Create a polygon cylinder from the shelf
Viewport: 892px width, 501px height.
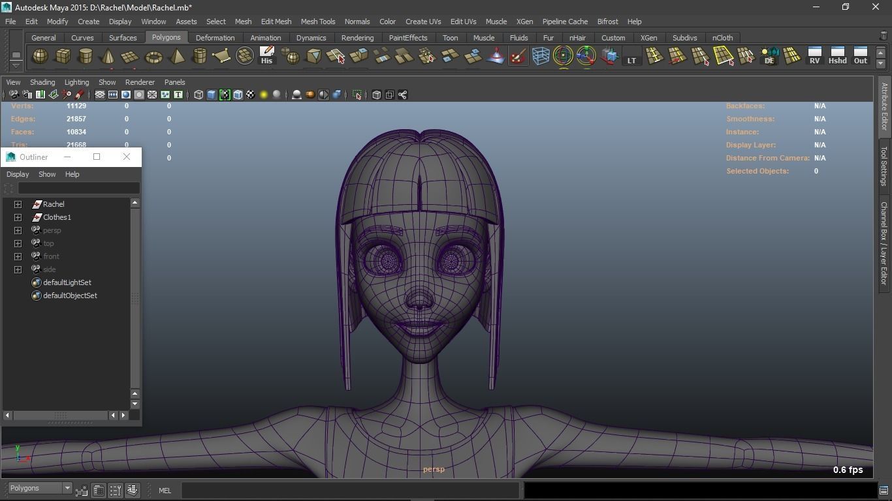pyautogui.click(x=86, y=57)
